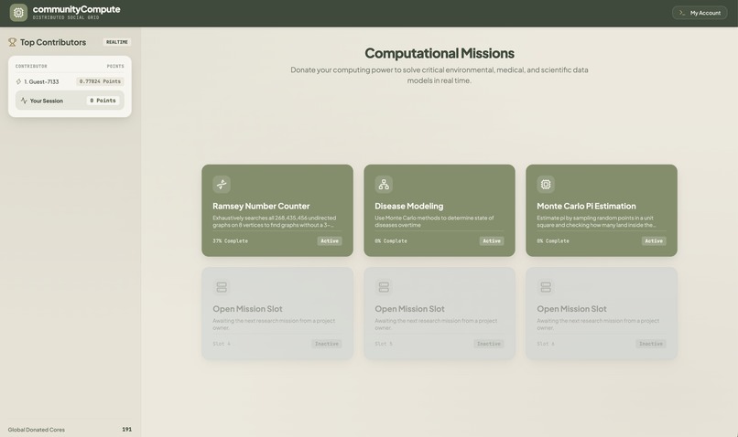Open the My Account button
The width and height of the screenshot is (738, 437).
tap(700, 13)
